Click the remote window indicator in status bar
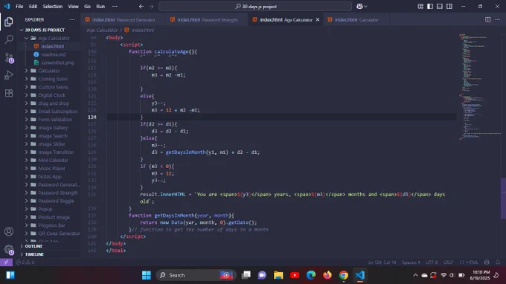Viewport: 506px width, 284px height. pyautogui.click(x=6, y=262)
